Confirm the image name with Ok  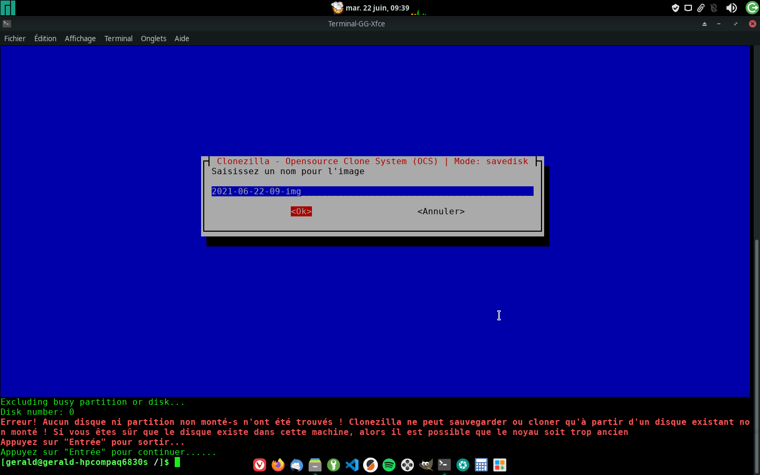301,212
